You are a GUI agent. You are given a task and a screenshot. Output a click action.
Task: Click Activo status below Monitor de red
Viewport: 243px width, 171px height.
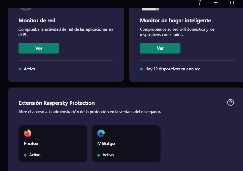(29, 69)
